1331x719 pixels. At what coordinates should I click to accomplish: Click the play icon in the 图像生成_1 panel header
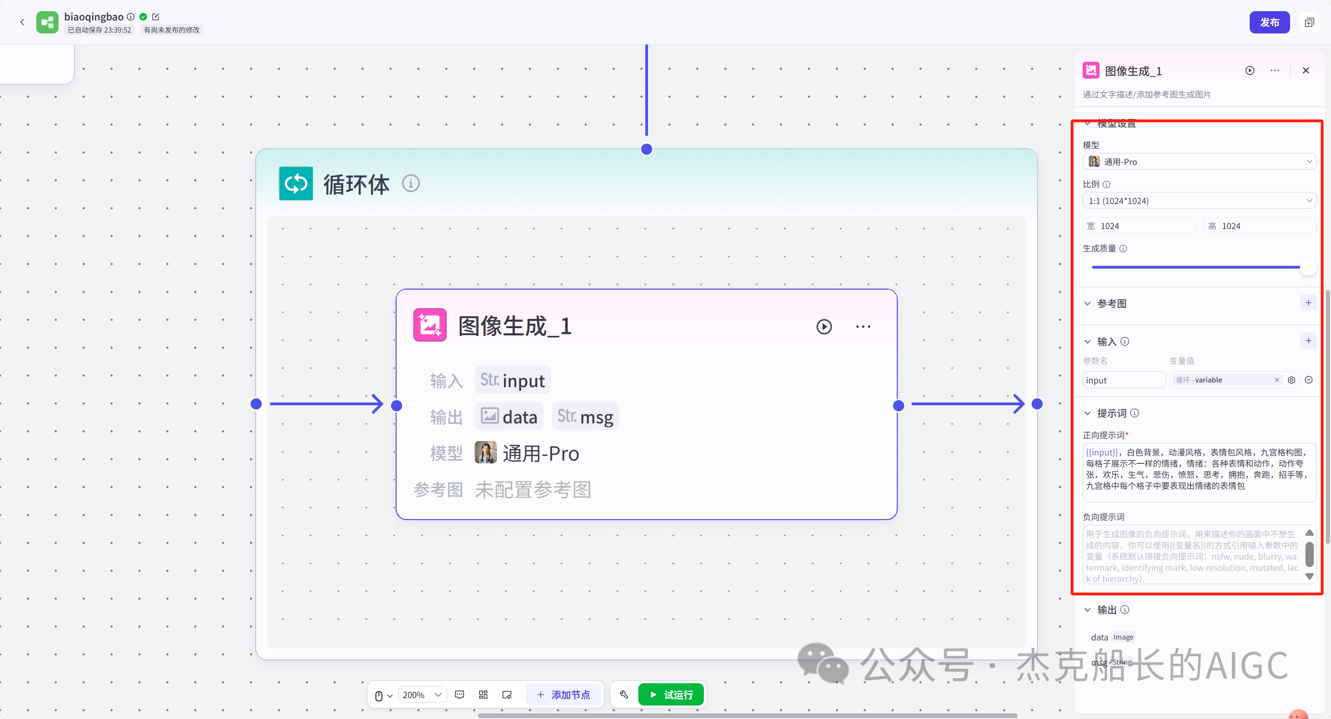[x=1250, y=70]
